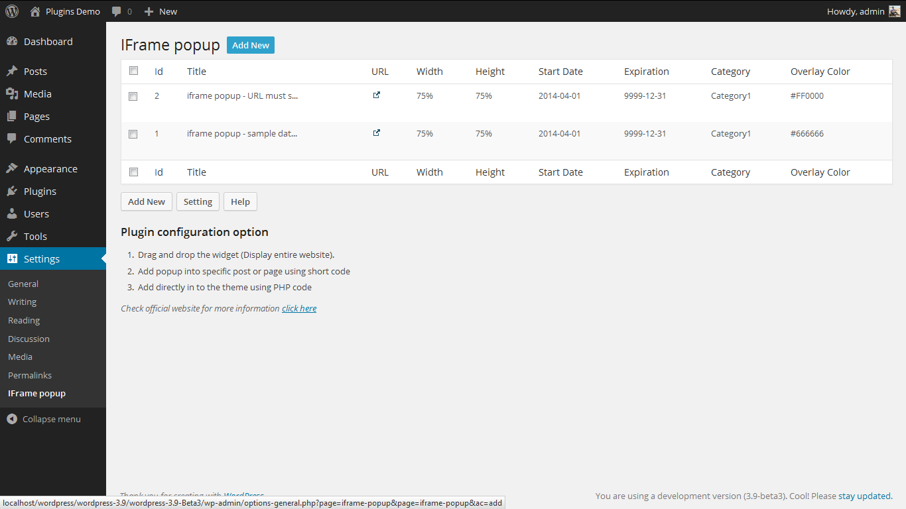Toggle the select-all checkbox in table header

[x=133, y=71]
